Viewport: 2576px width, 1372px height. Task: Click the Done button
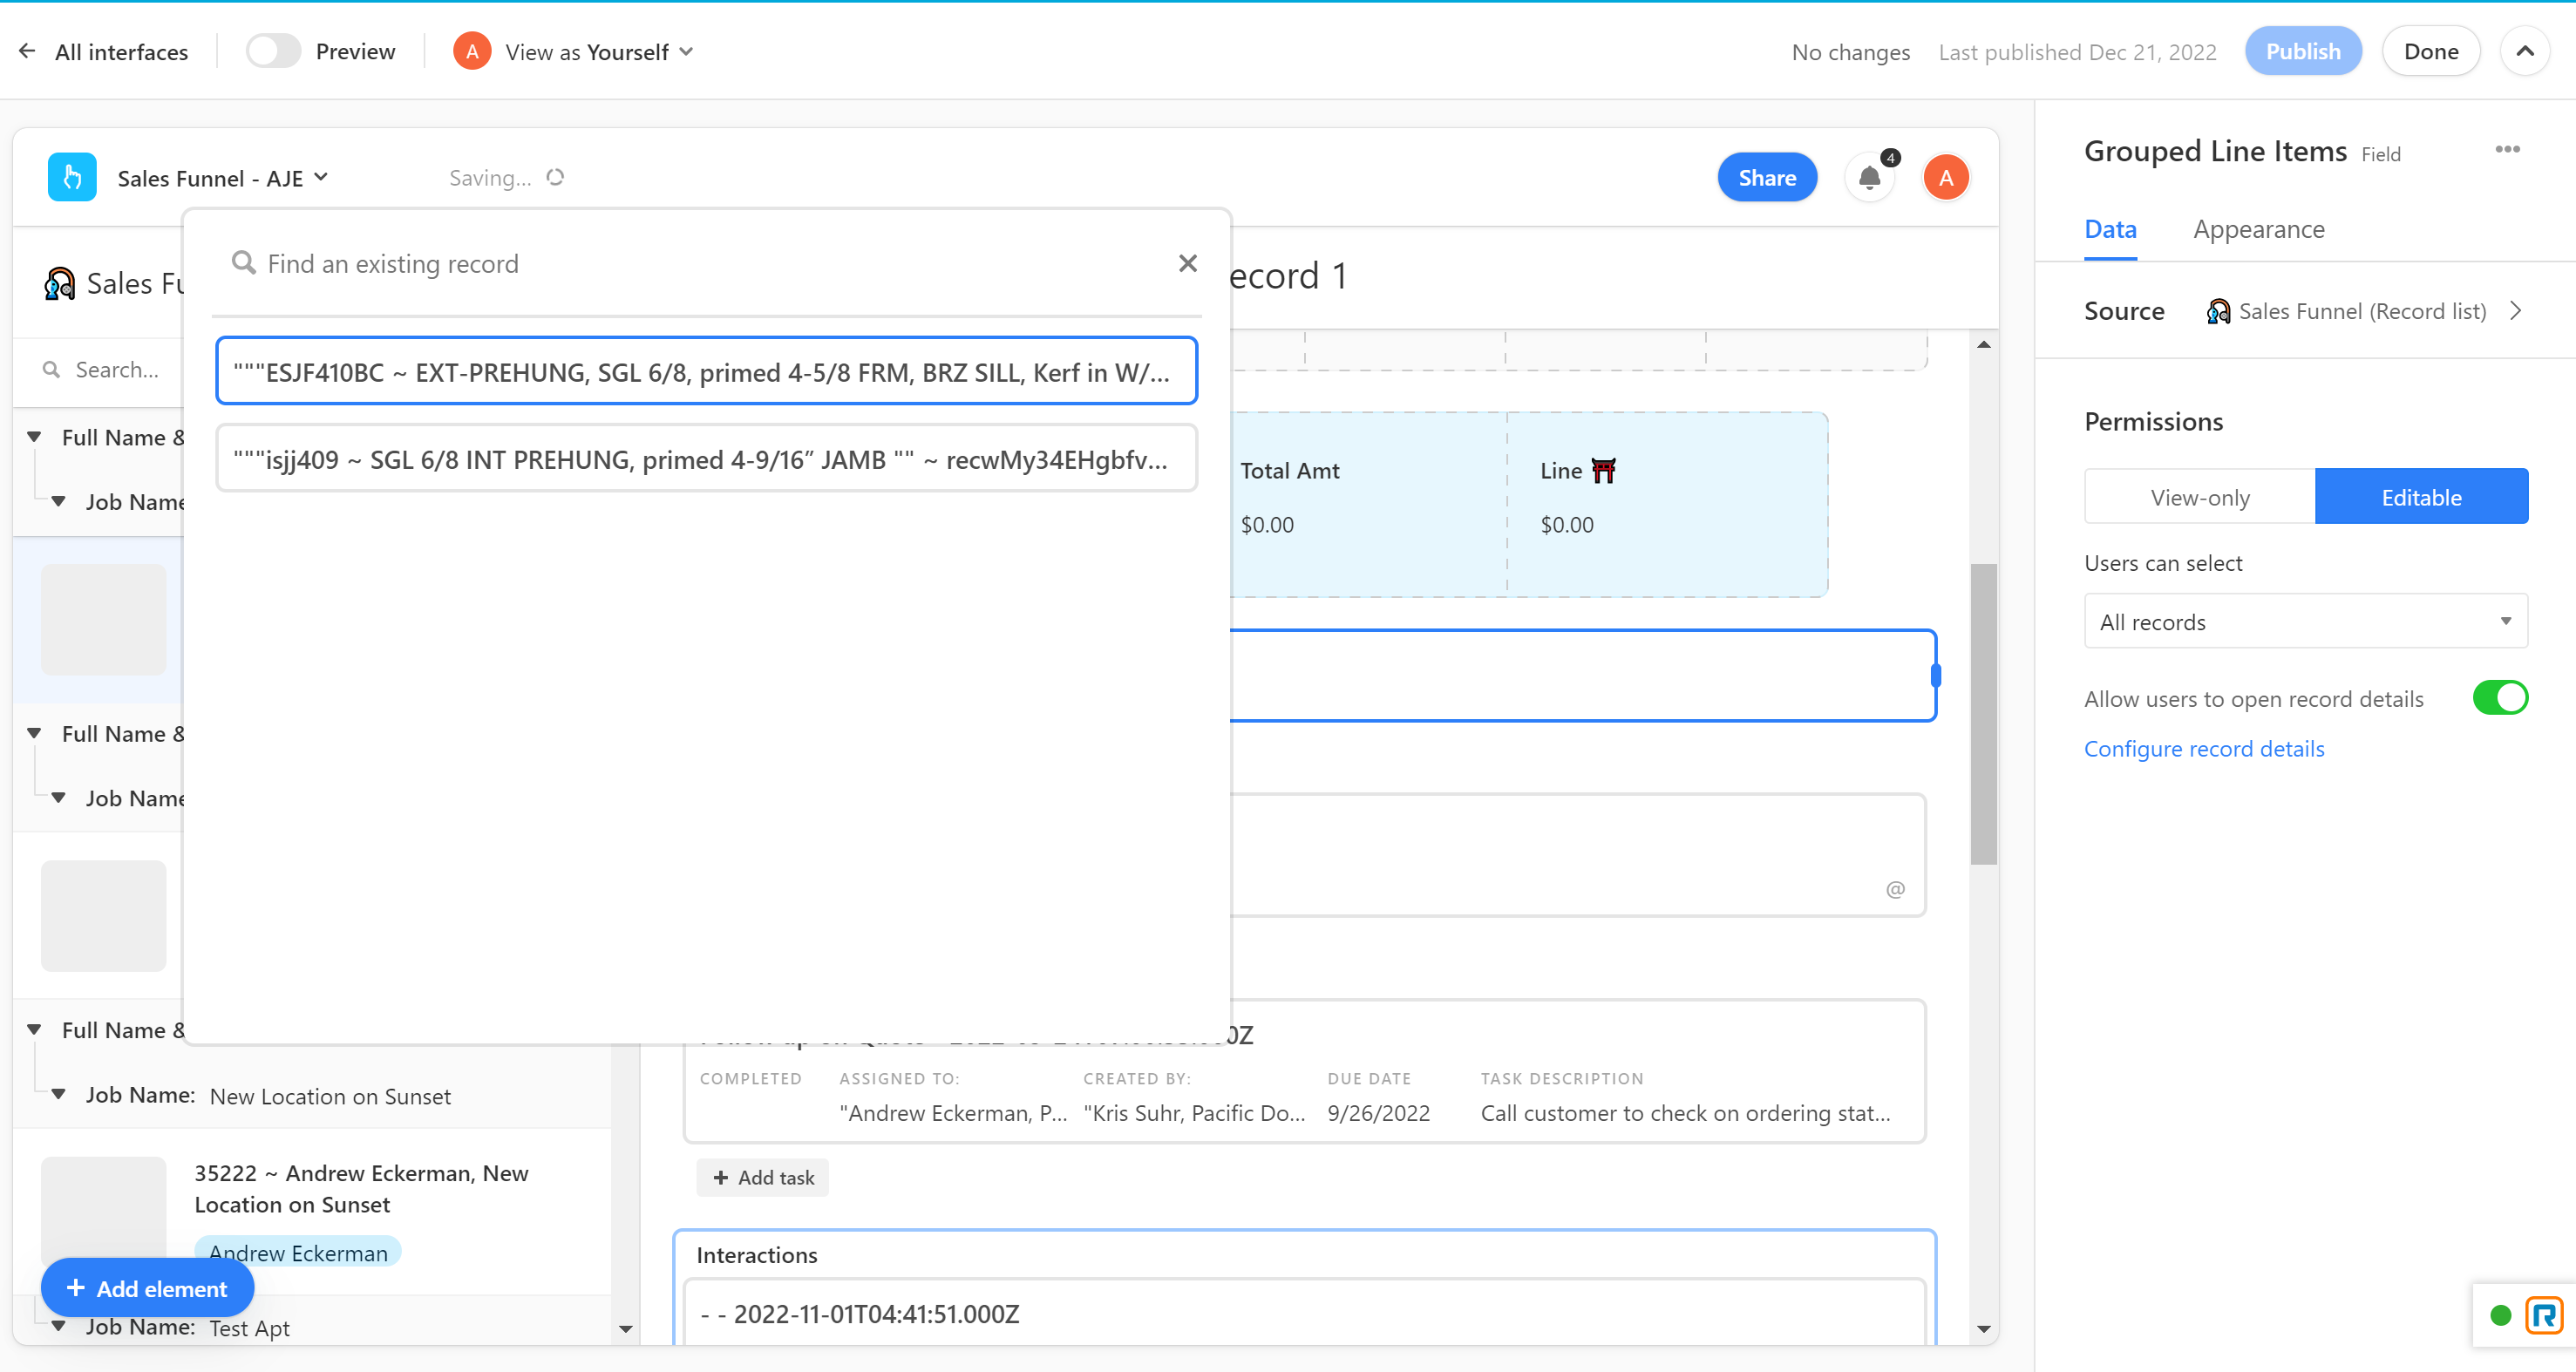click(2430, 51)
